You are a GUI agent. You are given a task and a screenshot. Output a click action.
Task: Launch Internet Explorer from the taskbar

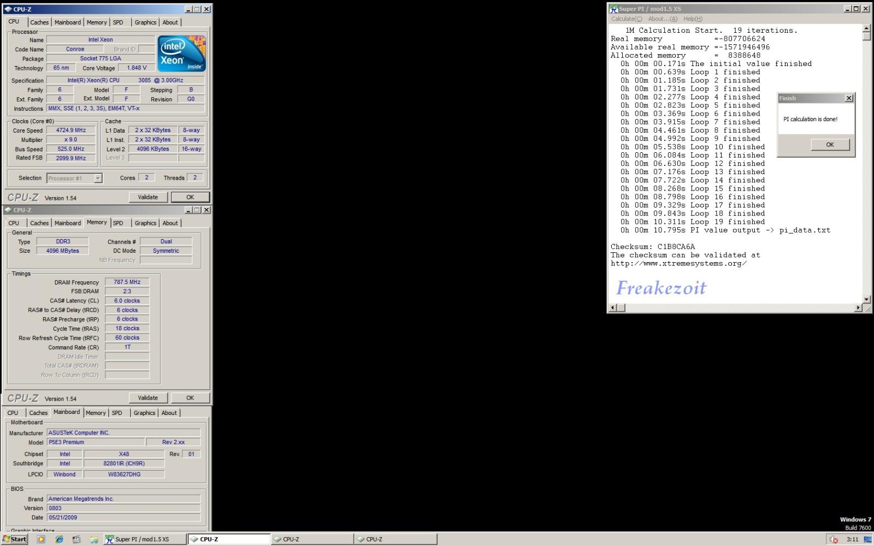pyautogui.click(x=59, y=539)
